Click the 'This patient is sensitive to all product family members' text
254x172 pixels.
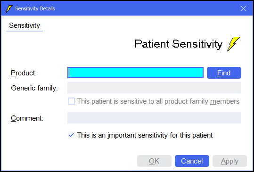[158, 101]
